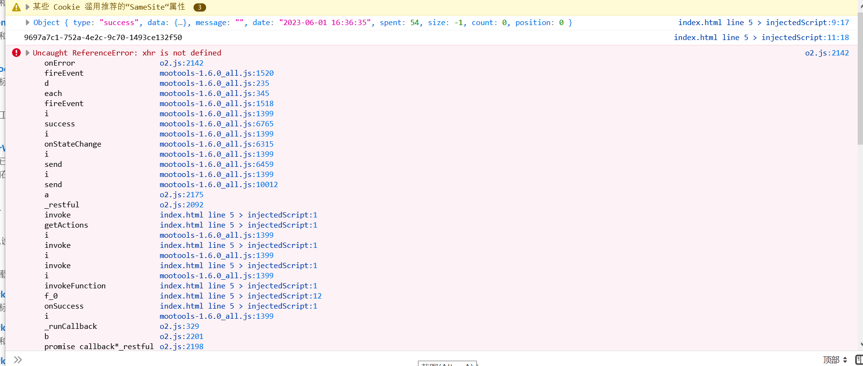The width and height of the screenshot is (863, 366).
Task: Click the "success" stack frame name
Action: 60,124
